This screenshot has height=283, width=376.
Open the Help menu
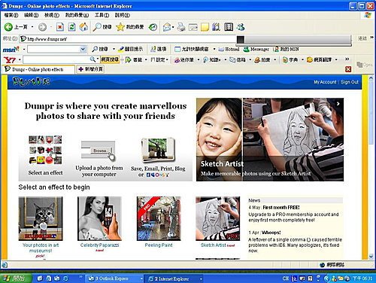coord(123,15)
